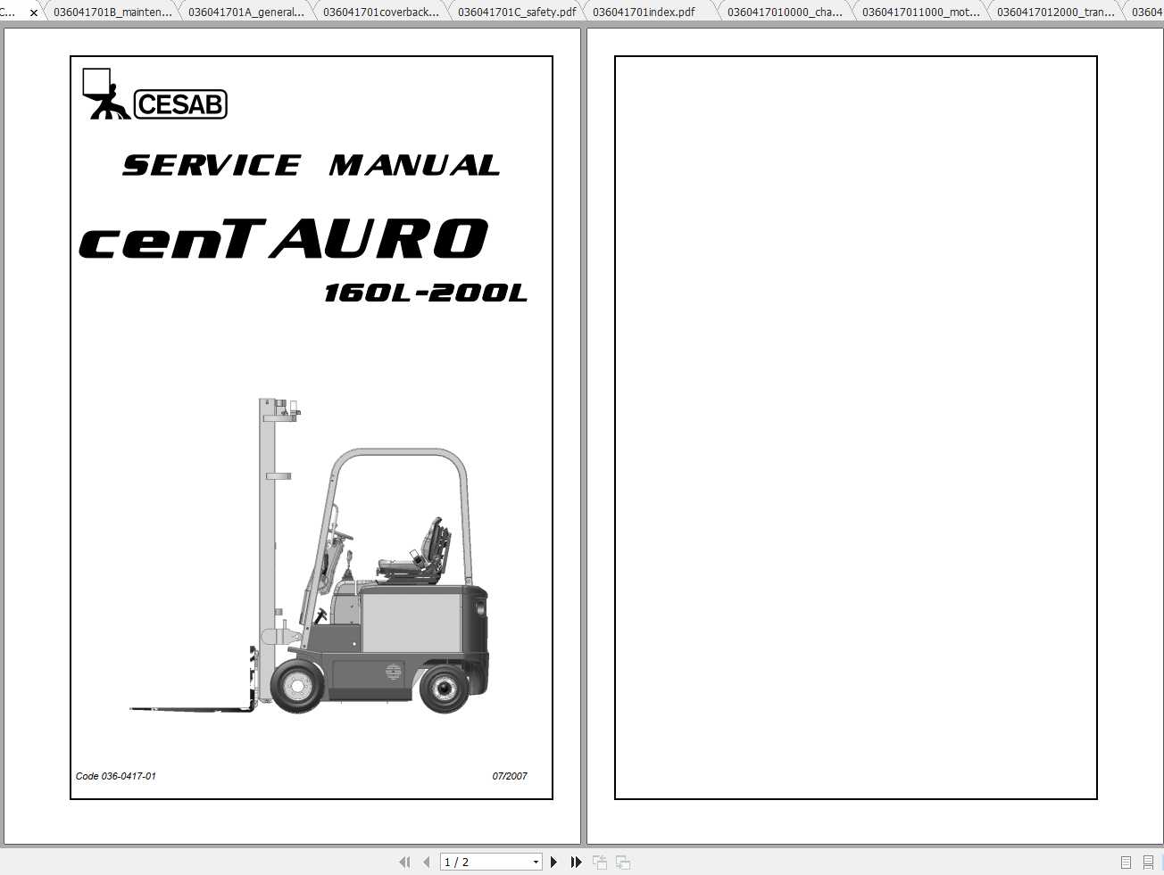Select single page layout icon
The width and height of the screenshot is (1164, 875).
click(1126, 862)
